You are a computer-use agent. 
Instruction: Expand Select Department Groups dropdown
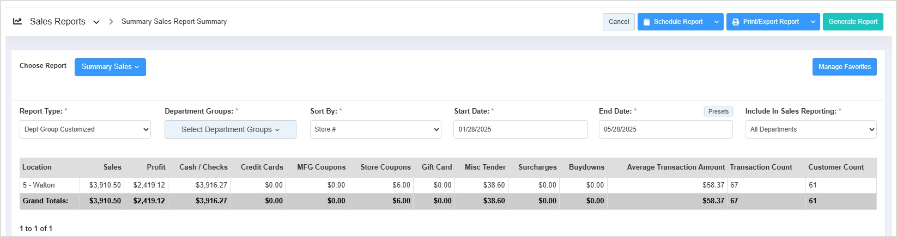230,129
